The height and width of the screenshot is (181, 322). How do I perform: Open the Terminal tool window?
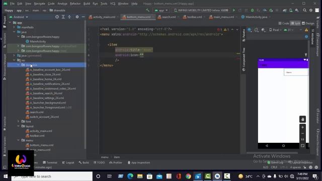[50, 162]
